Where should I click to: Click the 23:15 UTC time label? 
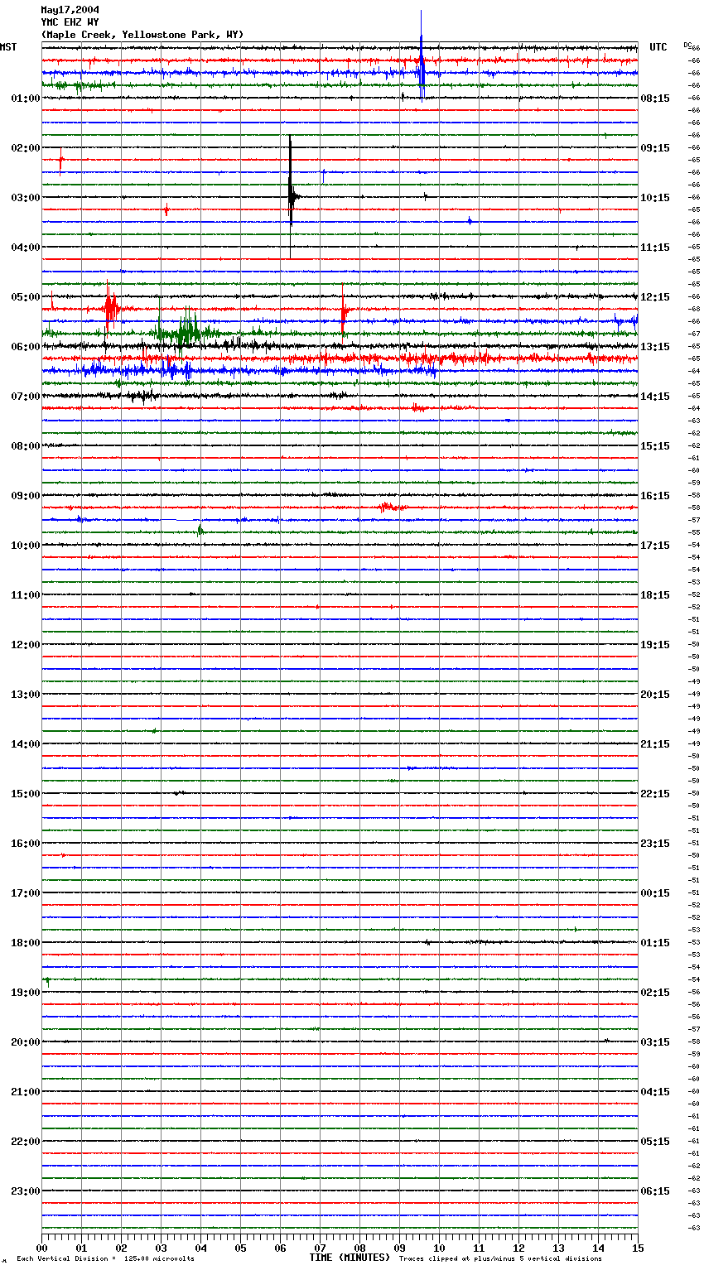point(655,844)
